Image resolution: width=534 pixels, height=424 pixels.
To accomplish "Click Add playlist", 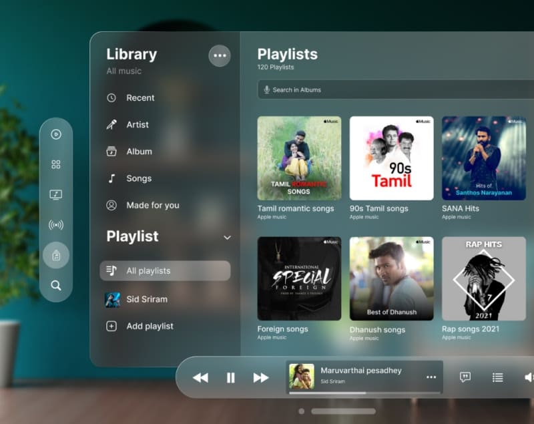I will click(x=150, y=326).
